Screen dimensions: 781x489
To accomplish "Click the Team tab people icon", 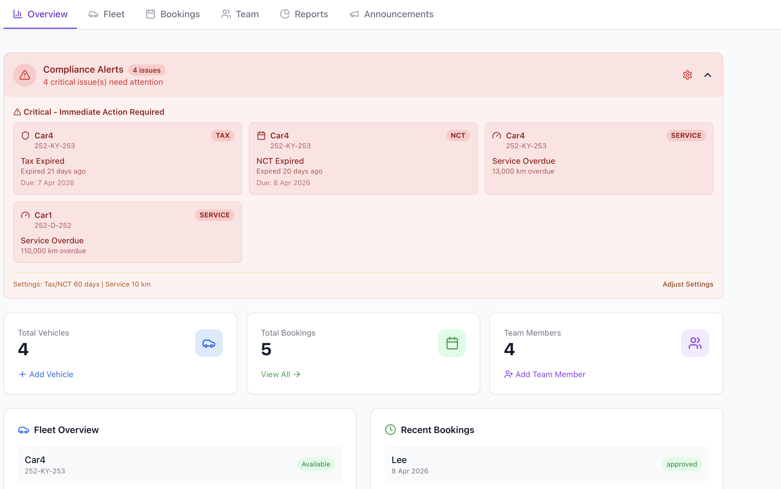I will [x=226, y=14].
